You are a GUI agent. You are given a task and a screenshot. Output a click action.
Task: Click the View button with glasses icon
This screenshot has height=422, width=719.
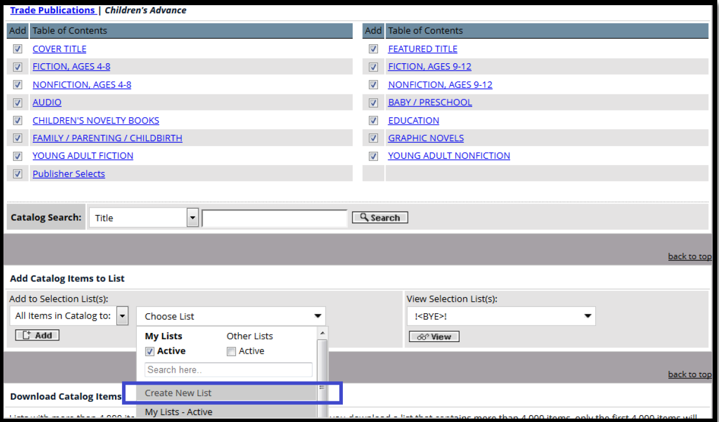434,337
